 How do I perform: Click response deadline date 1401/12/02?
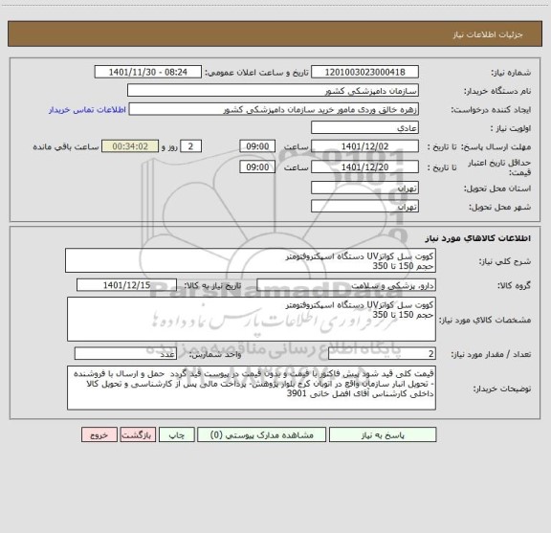(364, 146)
